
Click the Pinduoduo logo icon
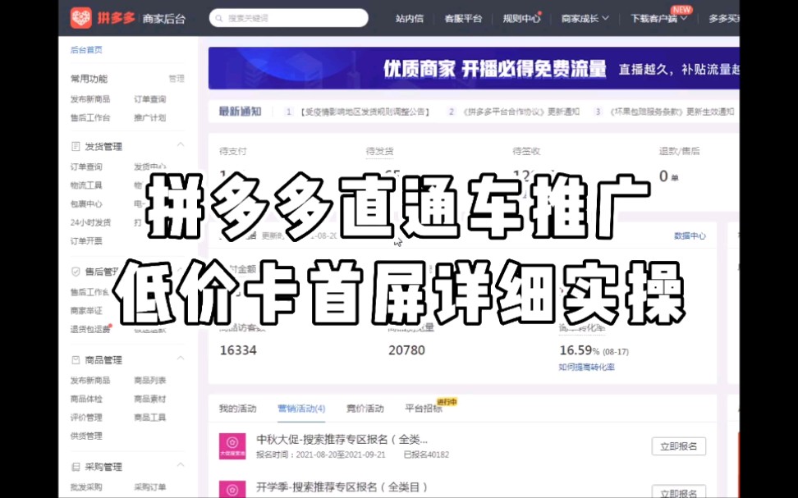click(81, 16)
